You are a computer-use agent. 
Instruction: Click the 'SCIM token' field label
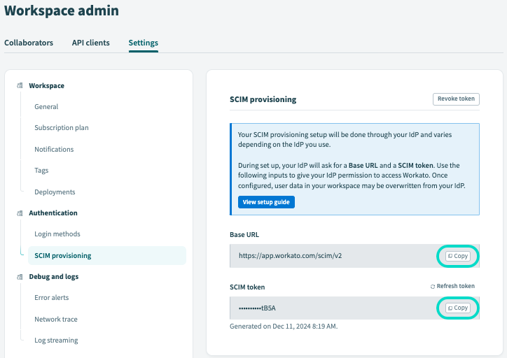(x=247, y=287)
